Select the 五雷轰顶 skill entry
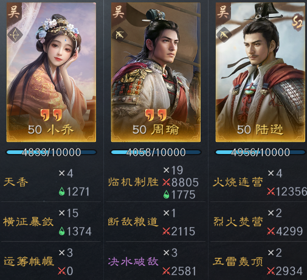Screen dimensions: 307x280 pyautogui.click(x=238, y=262)
